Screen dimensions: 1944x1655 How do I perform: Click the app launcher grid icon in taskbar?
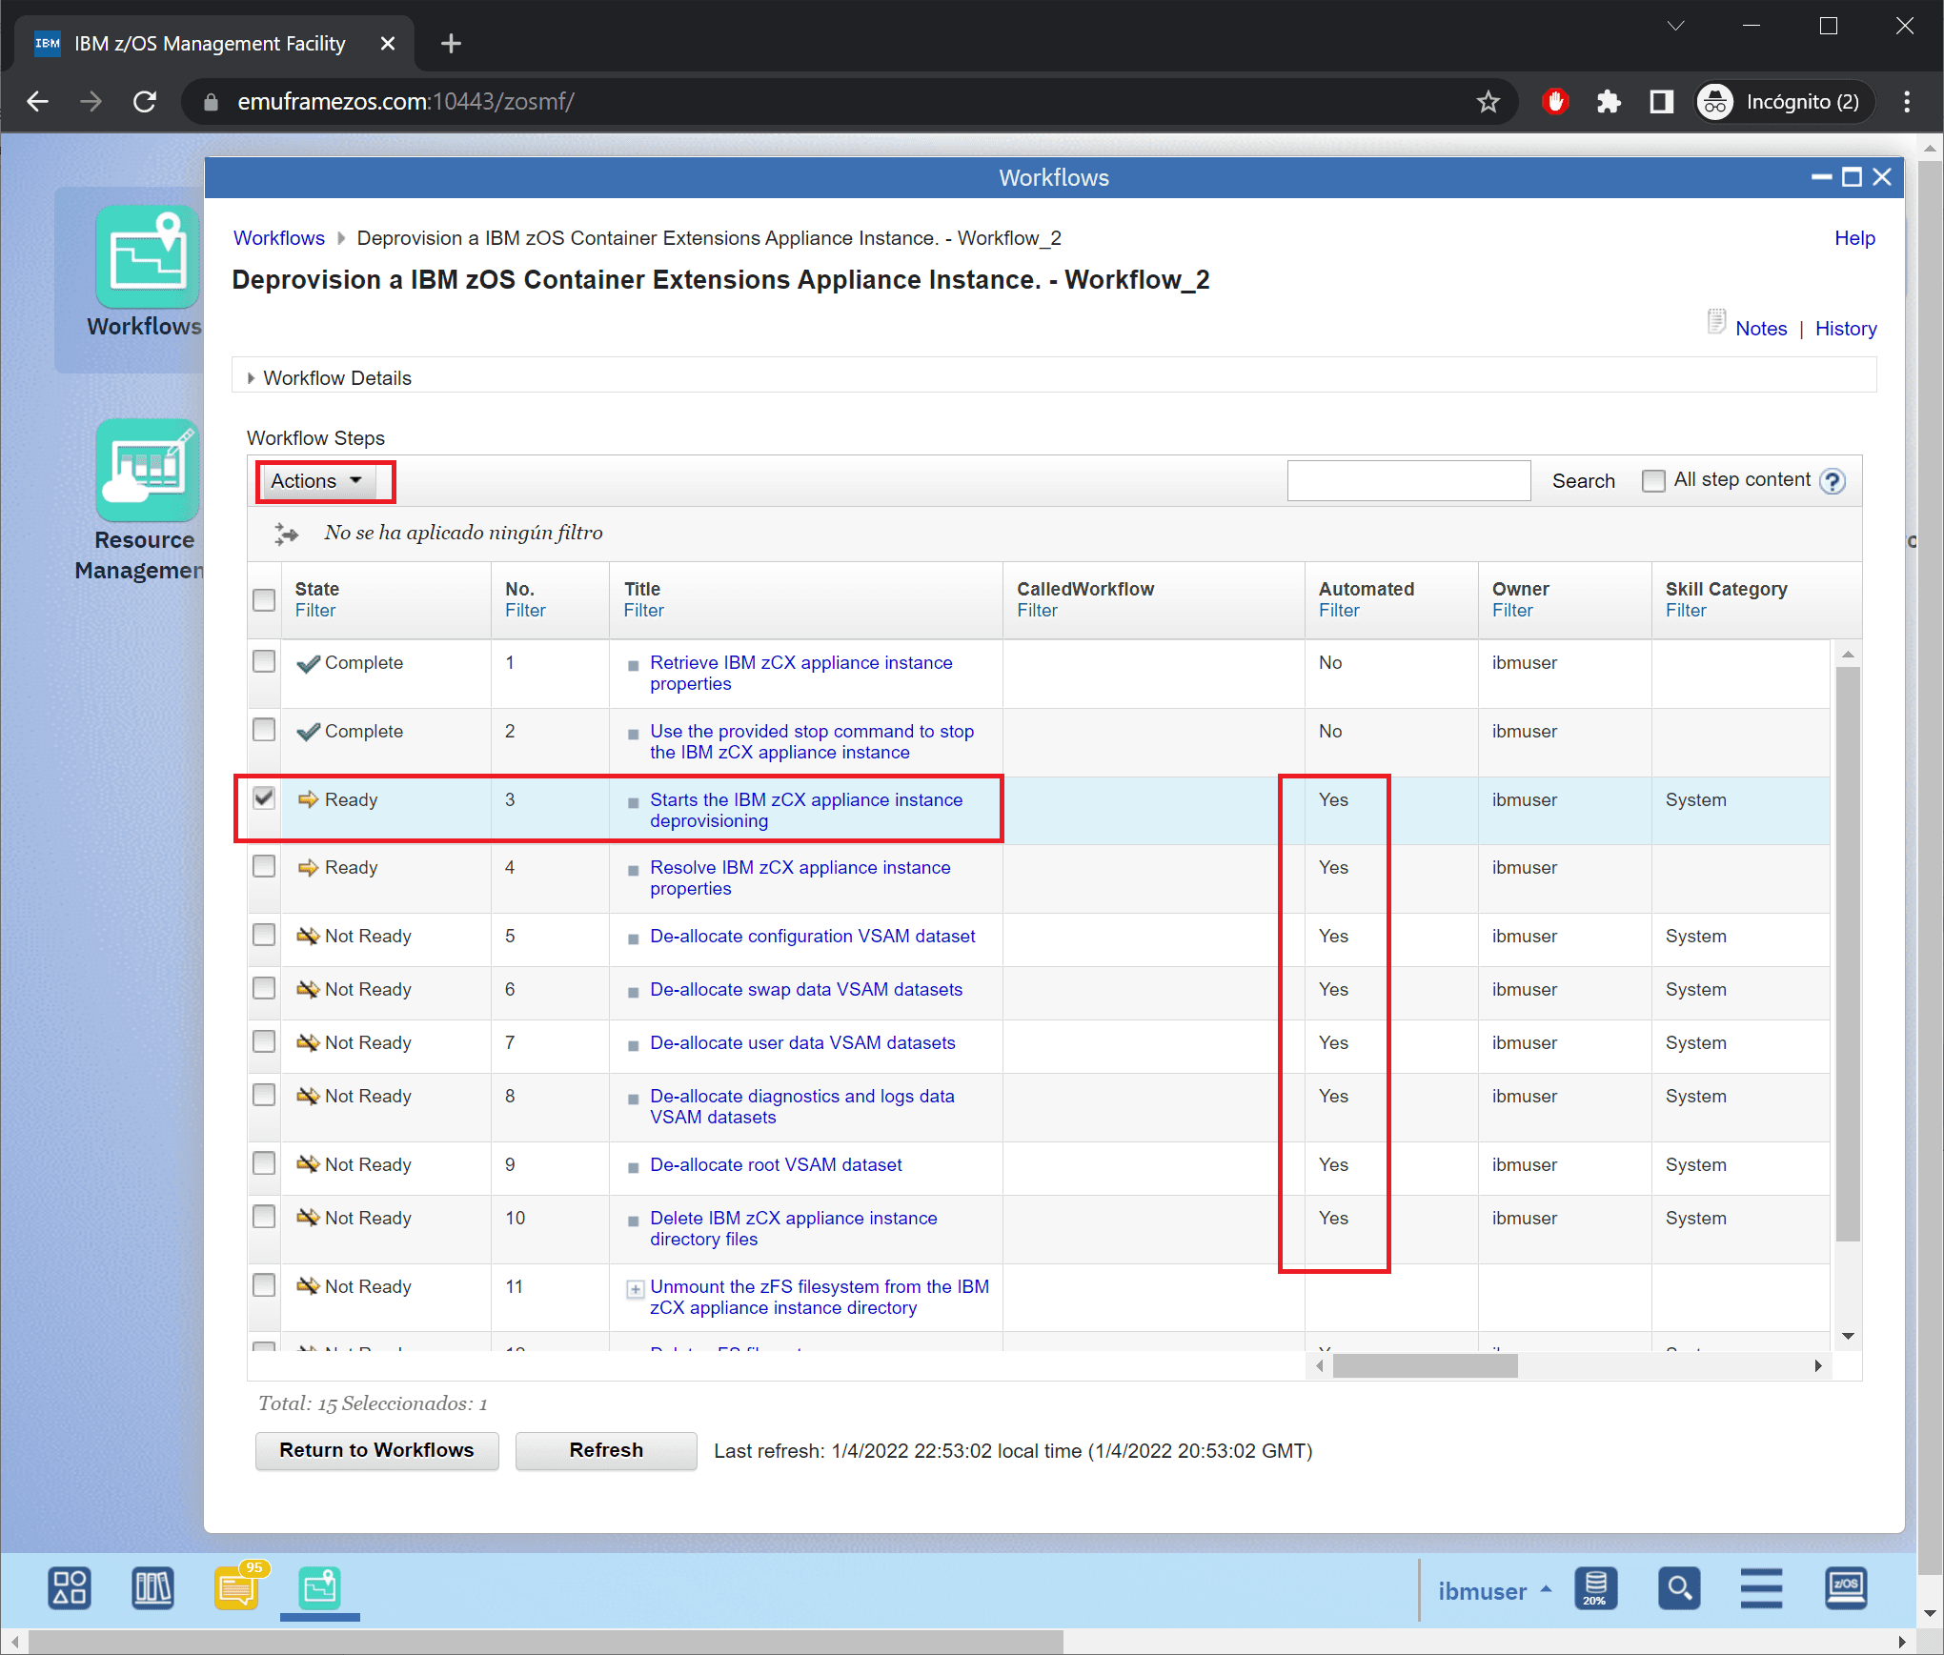pyautogui.click(x=70, y=1588)
